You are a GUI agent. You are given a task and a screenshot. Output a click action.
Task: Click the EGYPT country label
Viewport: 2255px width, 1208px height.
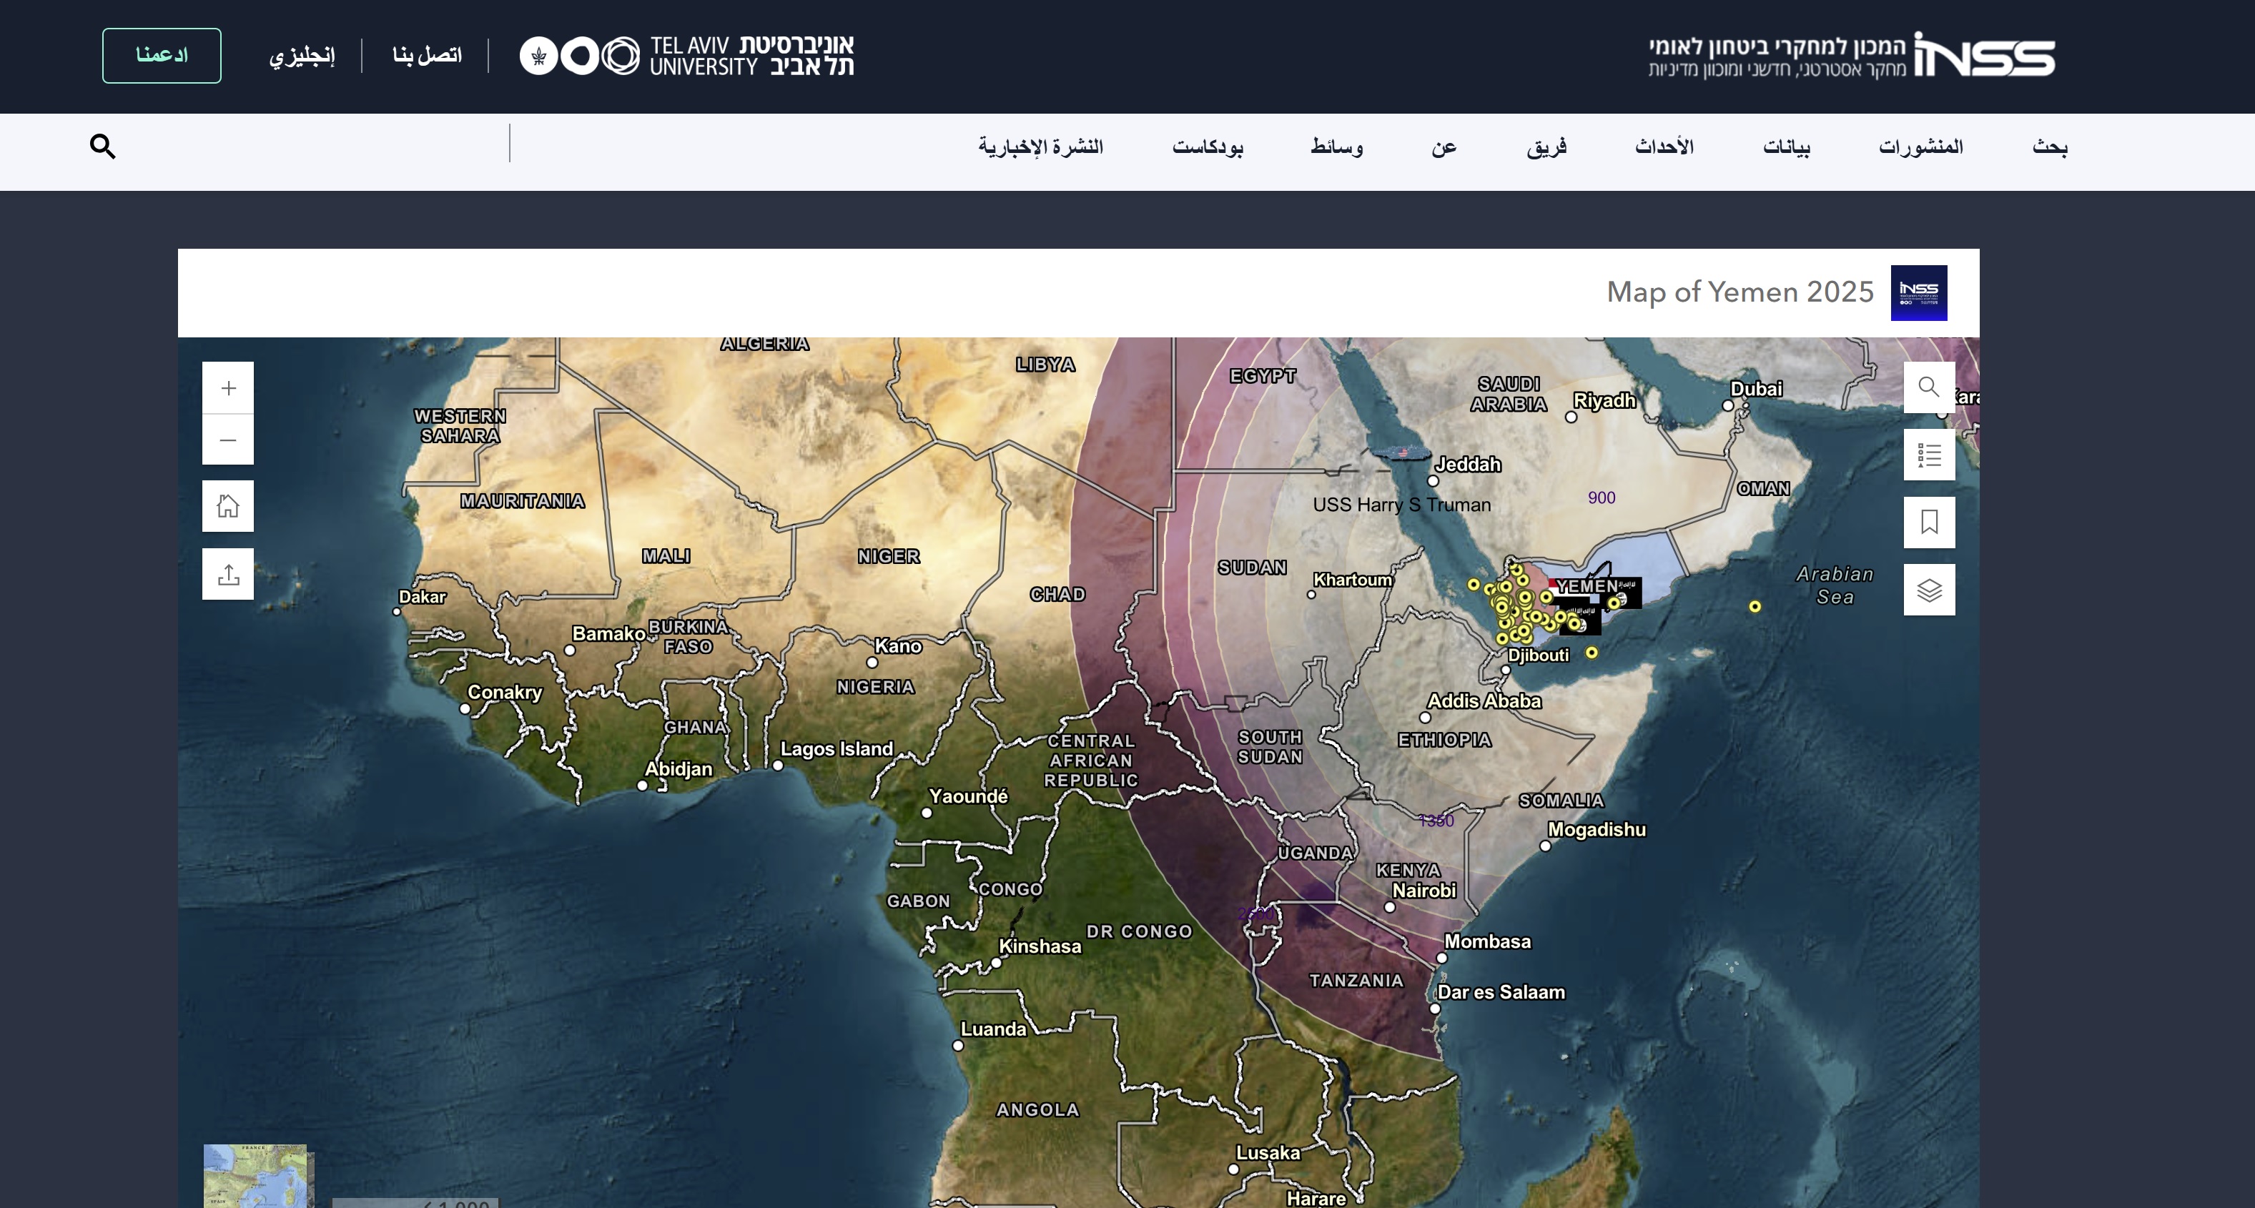click(x=1263, y=377)
